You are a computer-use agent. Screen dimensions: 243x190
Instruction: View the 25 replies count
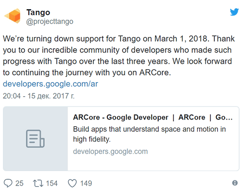point(19,183)
